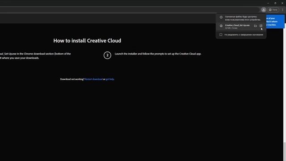286x161 pixels.
Task: Click the "How to install Creative Cloud" heading
Action: coord(87,41)
